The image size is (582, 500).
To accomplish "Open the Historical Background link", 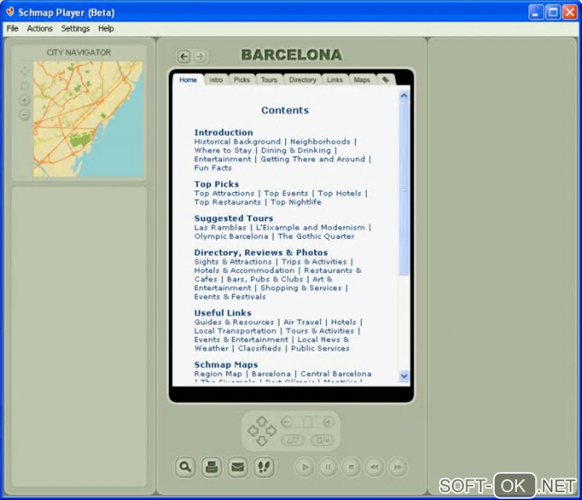I will tap(237, 142).
